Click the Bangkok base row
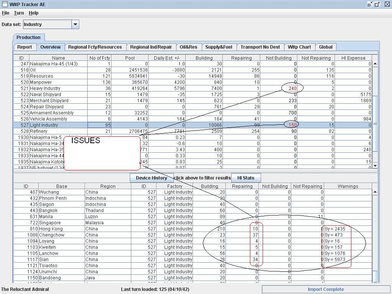Image resolution: width=392 pixels, height=294 pixels. (193, 211)
